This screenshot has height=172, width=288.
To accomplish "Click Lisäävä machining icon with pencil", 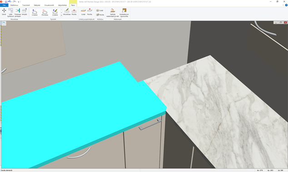I will (55, 12).
